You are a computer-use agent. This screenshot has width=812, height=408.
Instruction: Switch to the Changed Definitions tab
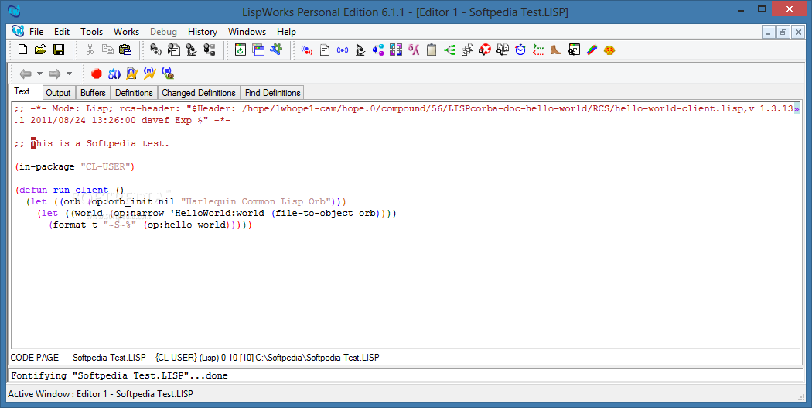click(199, 93)
